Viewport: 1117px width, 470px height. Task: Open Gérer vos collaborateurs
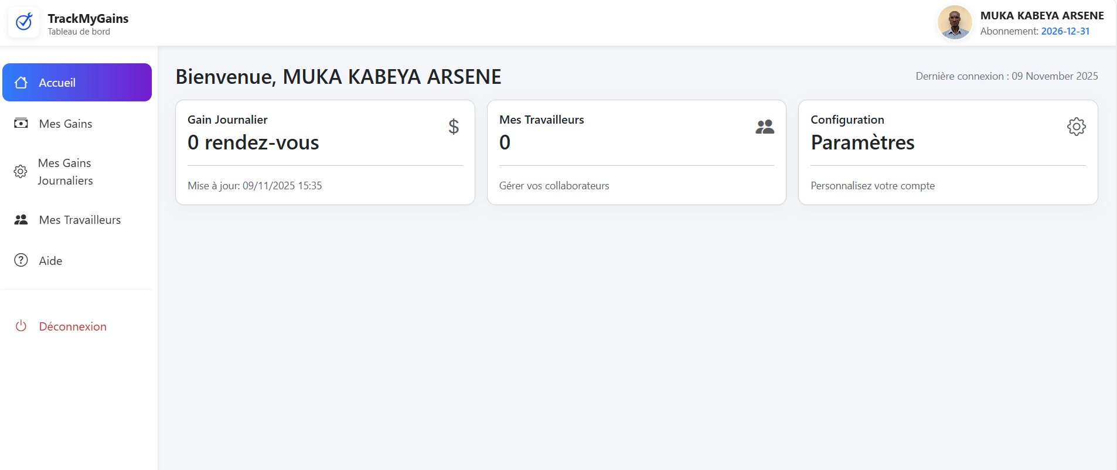554,186
